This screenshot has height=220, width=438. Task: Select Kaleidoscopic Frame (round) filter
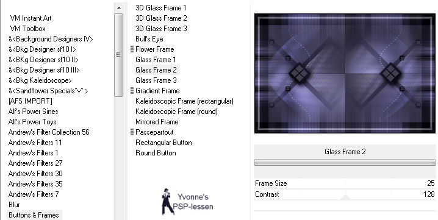(x=176, y=112)
